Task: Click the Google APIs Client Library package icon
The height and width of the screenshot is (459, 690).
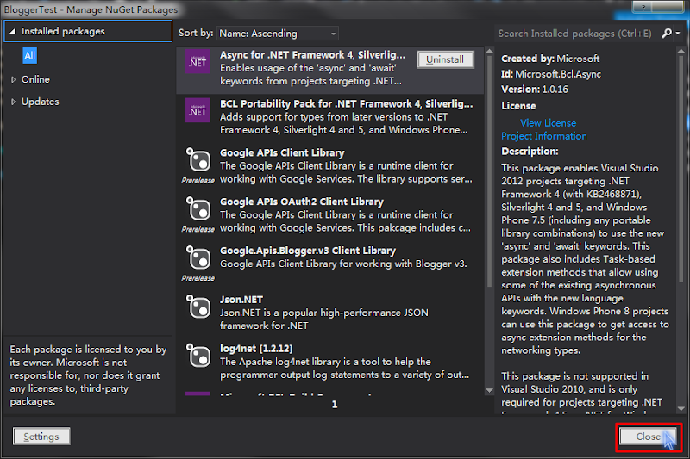Action: [198, 159]
